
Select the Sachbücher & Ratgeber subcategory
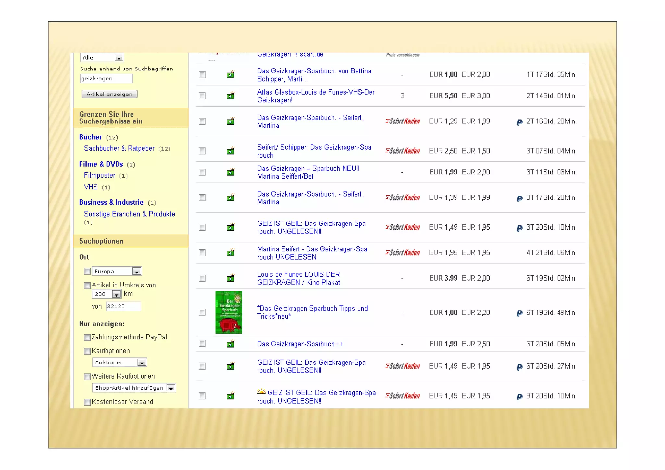click(x=119, y=148)
